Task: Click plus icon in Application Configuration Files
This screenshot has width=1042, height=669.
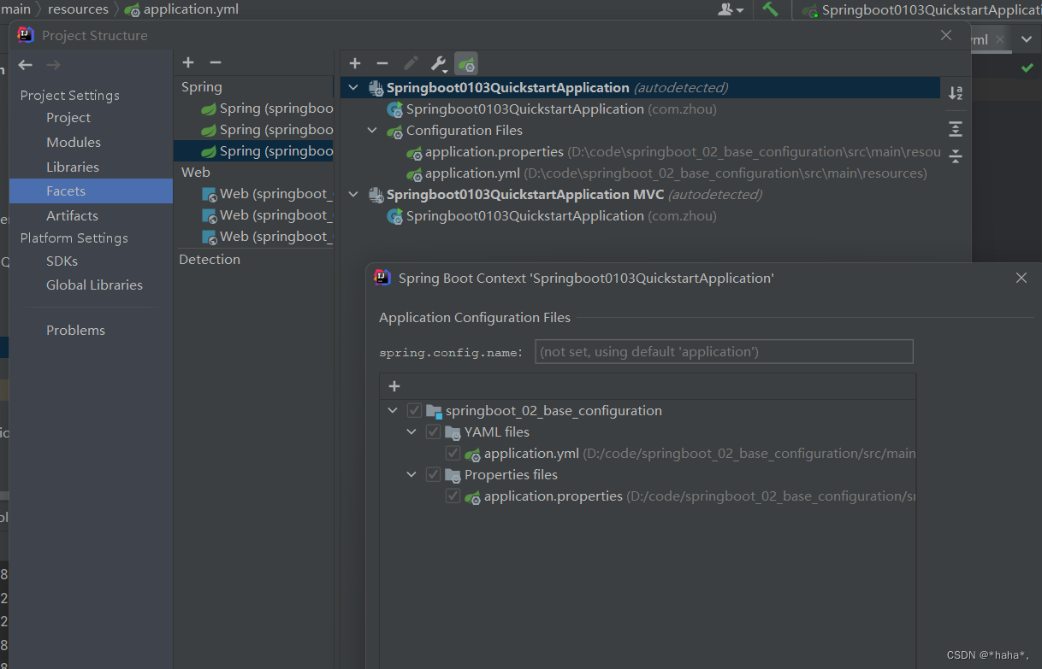Action: click(394, 386)
